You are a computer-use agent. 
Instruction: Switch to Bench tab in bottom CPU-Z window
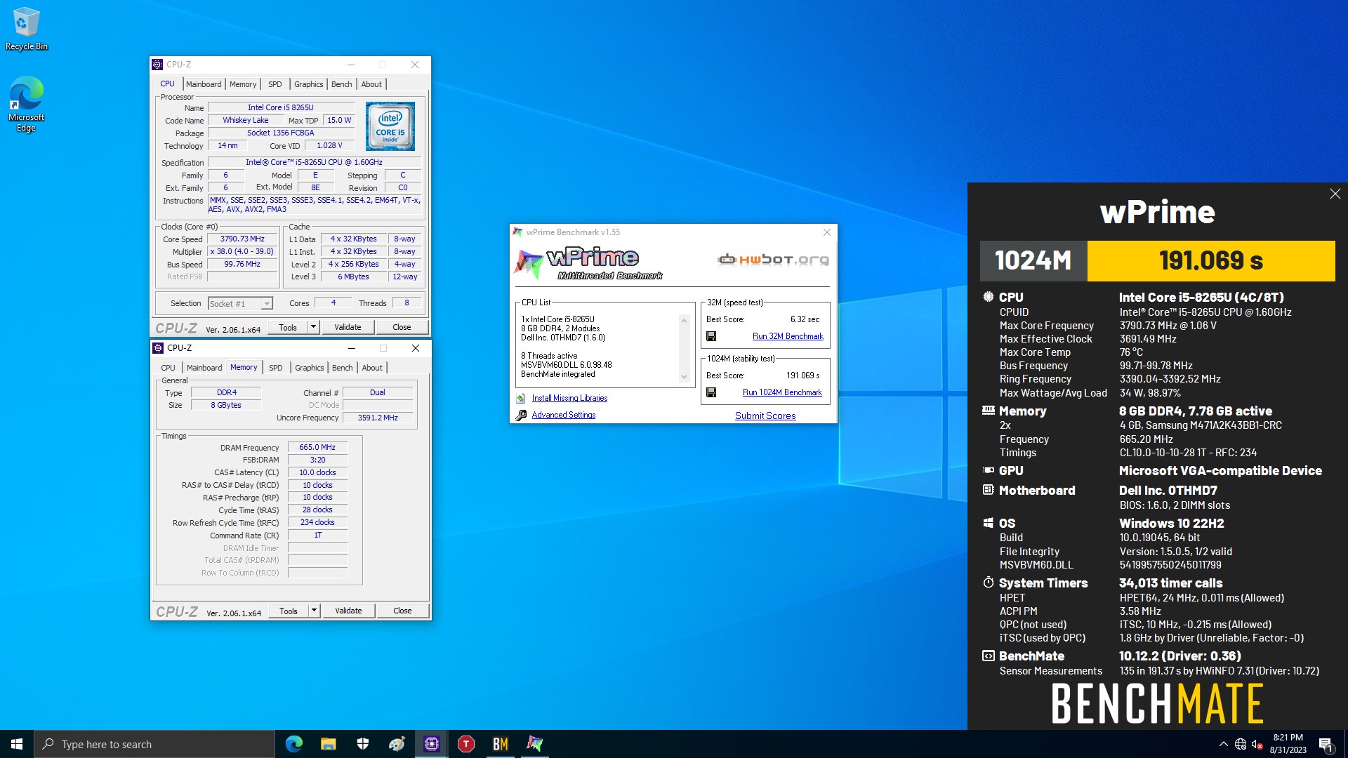[342, 368]
